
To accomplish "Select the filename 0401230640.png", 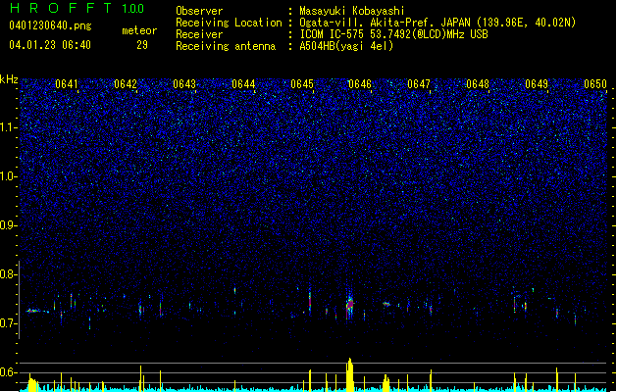I will point(50,25).
